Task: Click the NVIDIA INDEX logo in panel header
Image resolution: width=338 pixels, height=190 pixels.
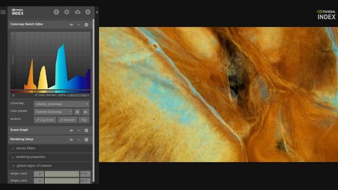Action: tap(17, 12)
